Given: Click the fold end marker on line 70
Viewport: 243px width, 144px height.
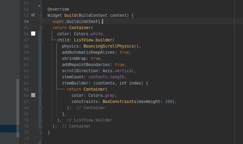Looking at the screenshot, I should [x=41, y=120].
